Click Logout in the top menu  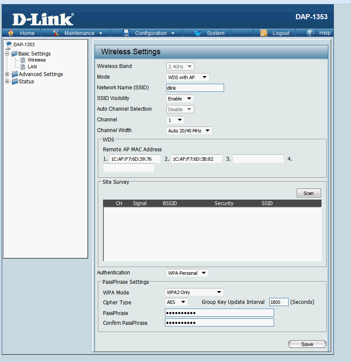[280, 33]
